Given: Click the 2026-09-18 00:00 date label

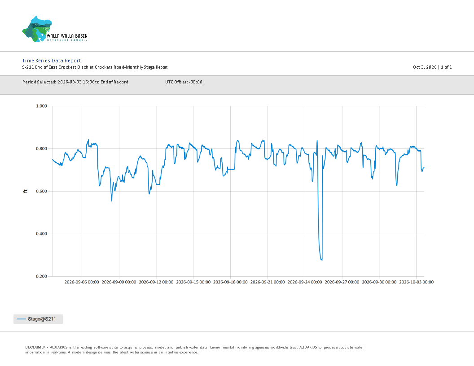Looking at the screenshot, I should pyautogui.click(x=230, y=282).
